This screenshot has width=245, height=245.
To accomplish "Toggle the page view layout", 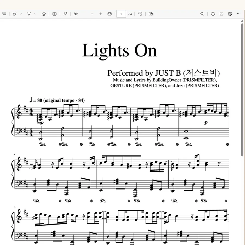I will tap(151, 14).
